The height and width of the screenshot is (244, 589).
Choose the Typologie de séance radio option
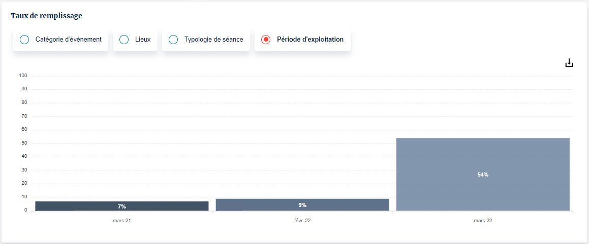pyautogui.click(x=173, y=40)
